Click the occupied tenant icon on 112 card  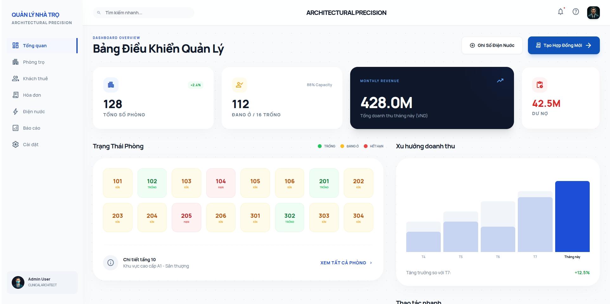coord(239,85)
